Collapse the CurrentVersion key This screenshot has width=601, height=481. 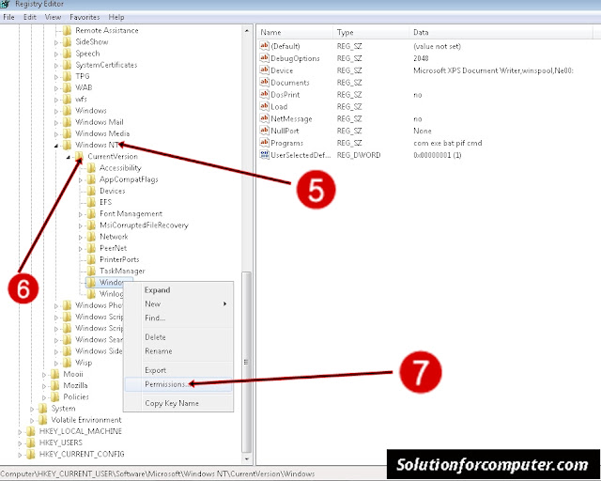click(68, 157)
